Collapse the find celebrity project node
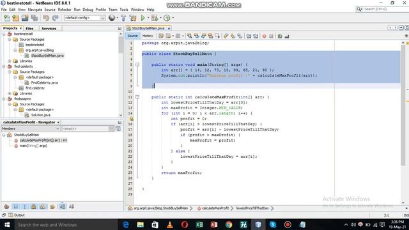 [4, 66]
